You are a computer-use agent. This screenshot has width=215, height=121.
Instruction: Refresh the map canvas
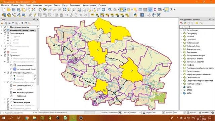(103, 10)
